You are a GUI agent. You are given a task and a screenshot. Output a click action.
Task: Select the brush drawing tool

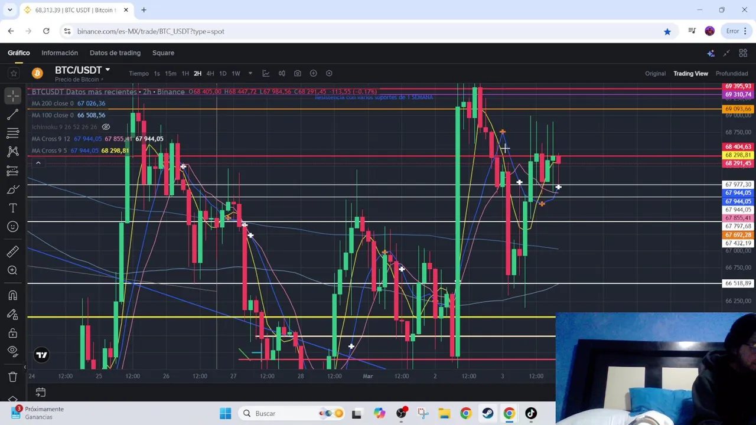(13, 189)
